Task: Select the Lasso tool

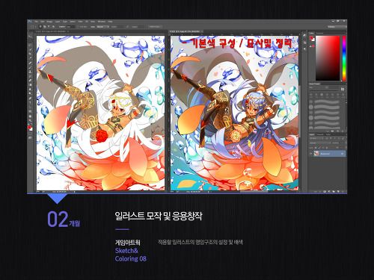Action: 30,46
